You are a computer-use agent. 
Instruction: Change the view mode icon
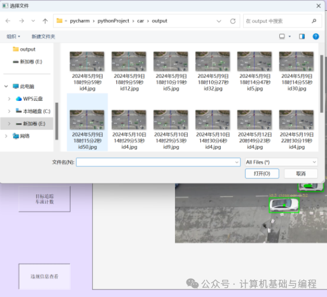tap(282, 37)
